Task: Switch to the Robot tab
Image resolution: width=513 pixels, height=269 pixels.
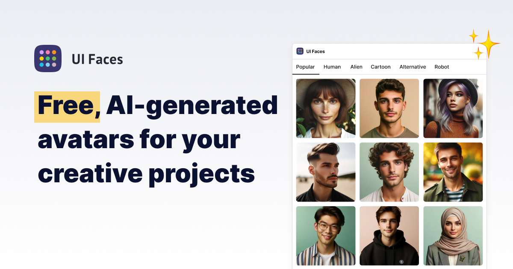Action: point(442,67)
